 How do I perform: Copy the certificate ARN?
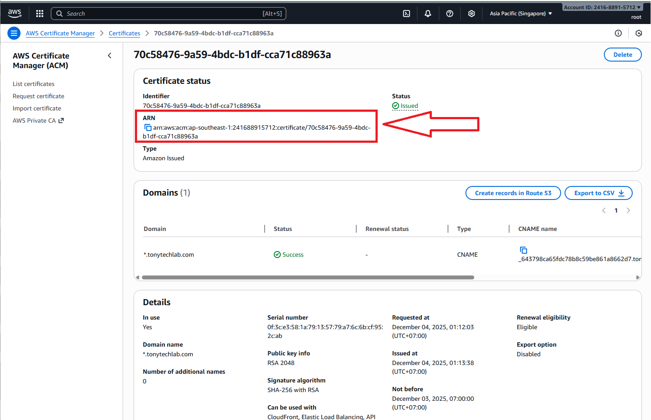click(x=148, y=127)
